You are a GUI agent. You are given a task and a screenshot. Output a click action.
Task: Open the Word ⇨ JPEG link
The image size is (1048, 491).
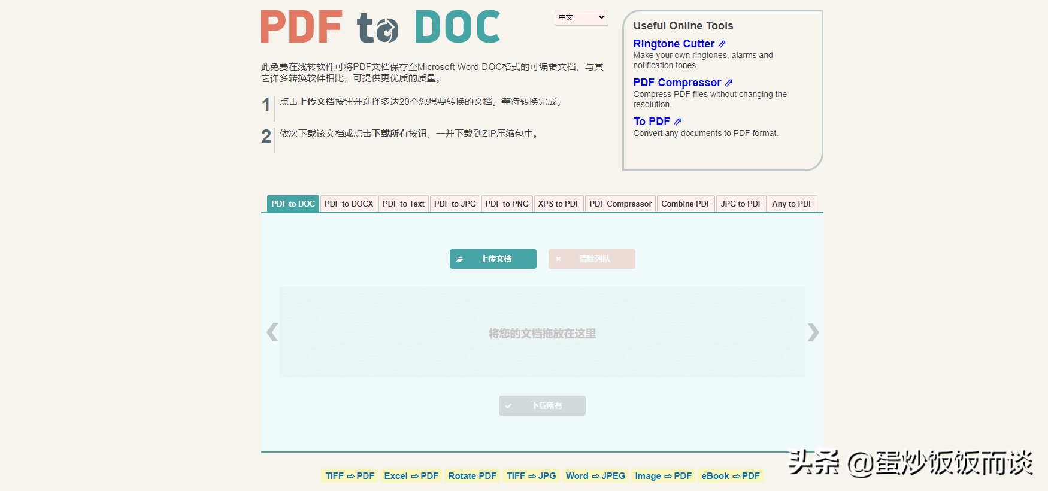[595, 476]
